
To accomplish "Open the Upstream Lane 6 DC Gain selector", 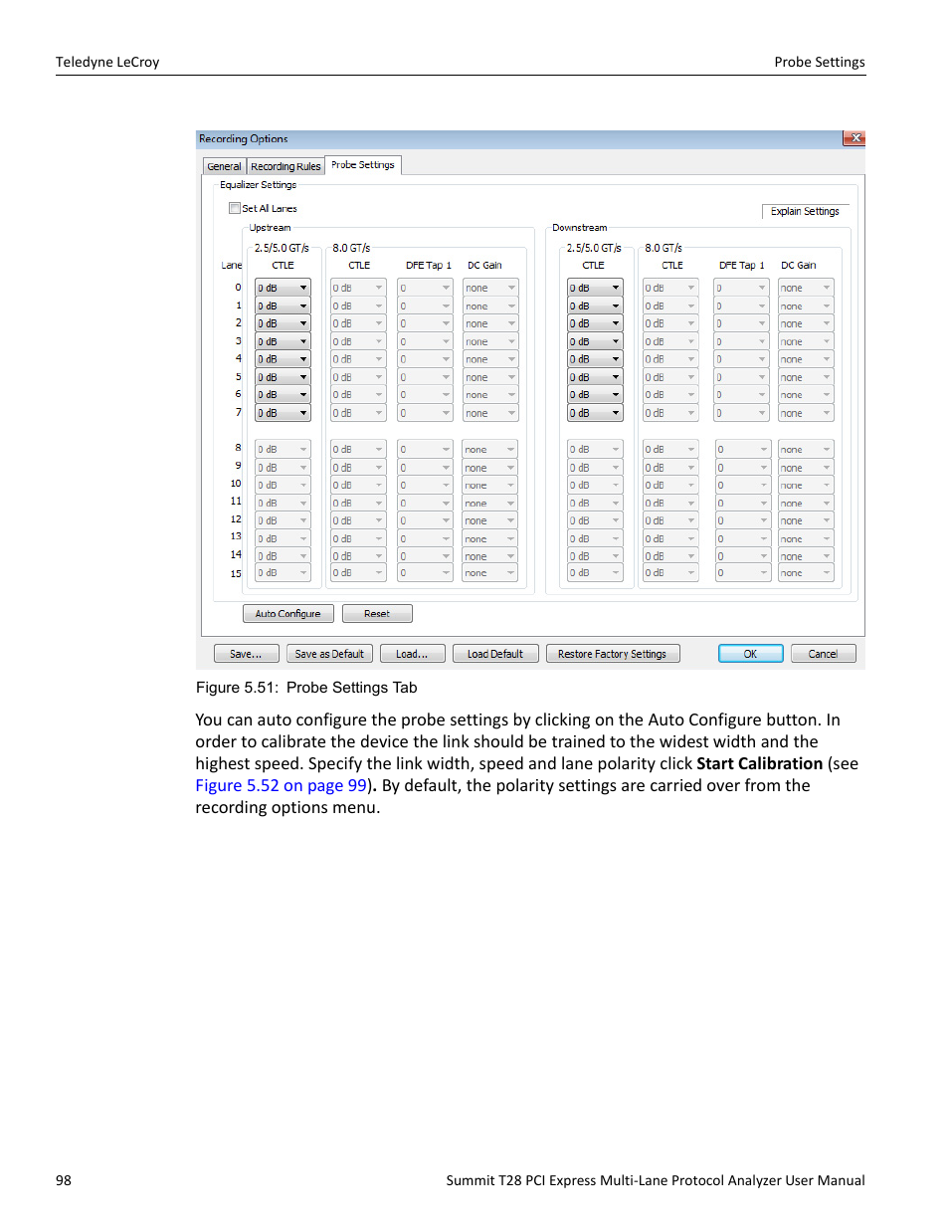I will pos(489,394).
